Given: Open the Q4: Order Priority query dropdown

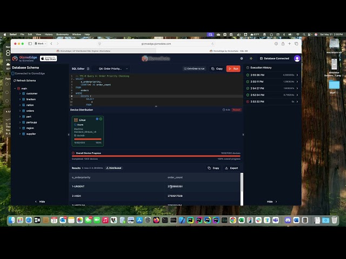Looking at the screenshot, I should [x=113, y=69].
